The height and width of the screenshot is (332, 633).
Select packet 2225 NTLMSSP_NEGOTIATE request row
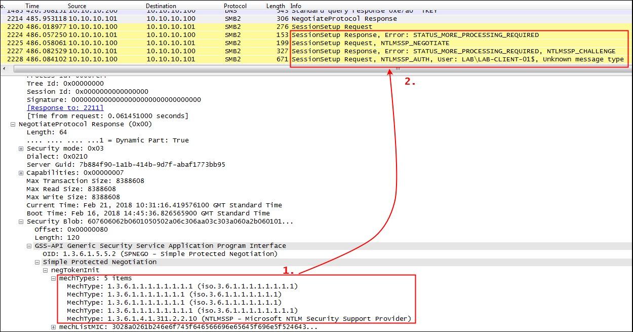pyautogui.click(x=203, y=43)
